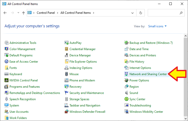The height and width of the screenshot is (121, 188).
Task: Open the AutoPlay icon
Action: point(66,43)
